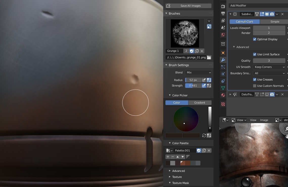Open the image editor View mode dropdown
This screenshot has height=187, width=288.
(239, 120)
